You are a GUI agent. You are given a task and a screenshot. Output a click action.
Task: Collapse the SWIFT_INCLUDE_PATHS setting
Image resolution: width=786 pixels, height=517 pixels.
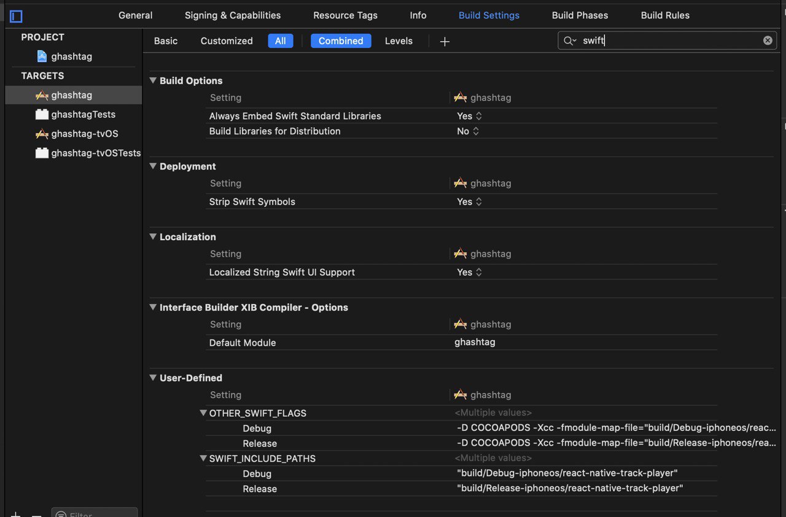pos(203,458)
